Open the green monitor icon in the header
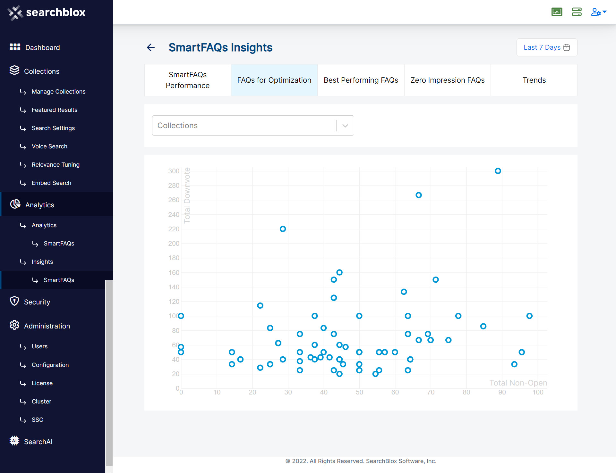This screenshot has width=616, height=473. click(x=557, y=12)
